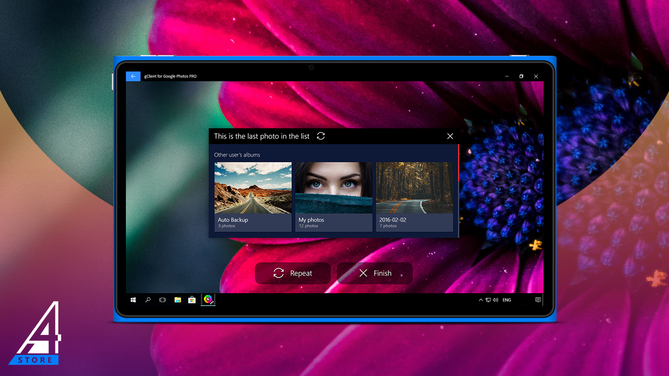Open Task View in taskbar
The width and height of the screenshot is (669, 376).
point(163,300)
